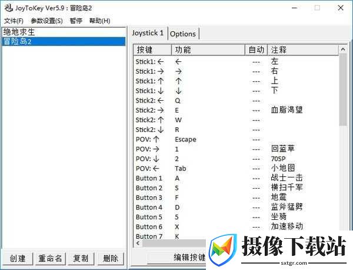Viewport: 353px width, 270px height.
Task: Select the 冒险岛2 profile
Action: 64,41
